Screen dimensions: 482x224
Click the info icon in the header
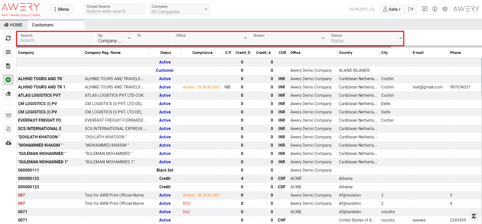point(435,9)
